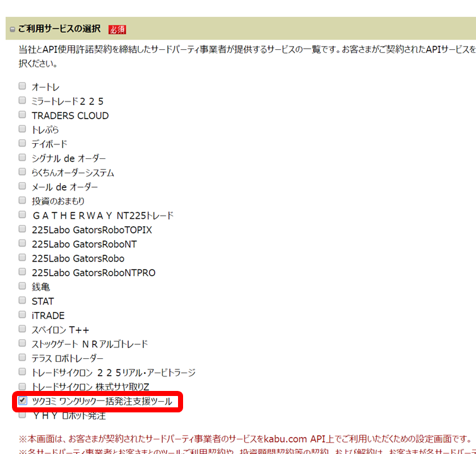Click the テラス ロボトレーダー label text
Image resolution: width=476 pixels, height=454 pixels.
click(x=68, y=358)
